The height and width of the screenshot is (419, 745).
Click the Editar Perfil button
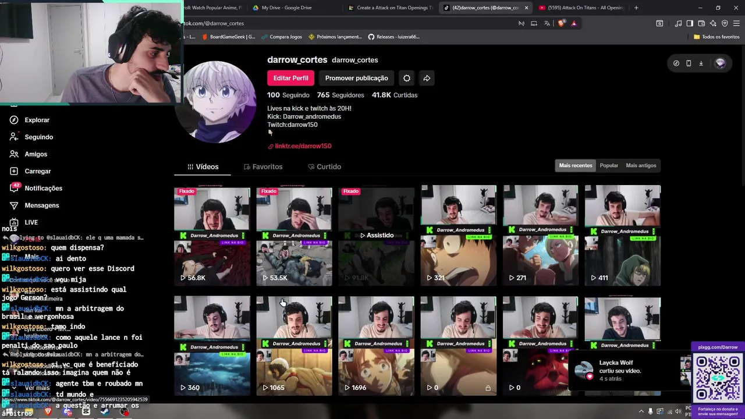coord(290,78)
